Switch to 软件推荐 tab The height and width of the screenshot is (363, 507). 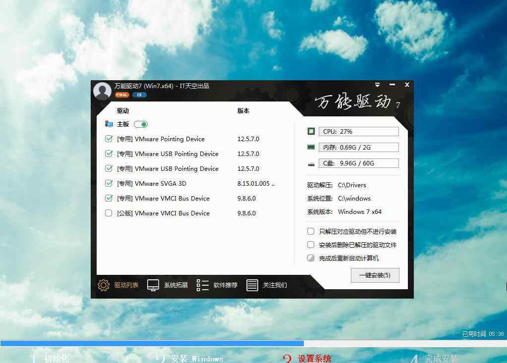[x=225, y=285]
